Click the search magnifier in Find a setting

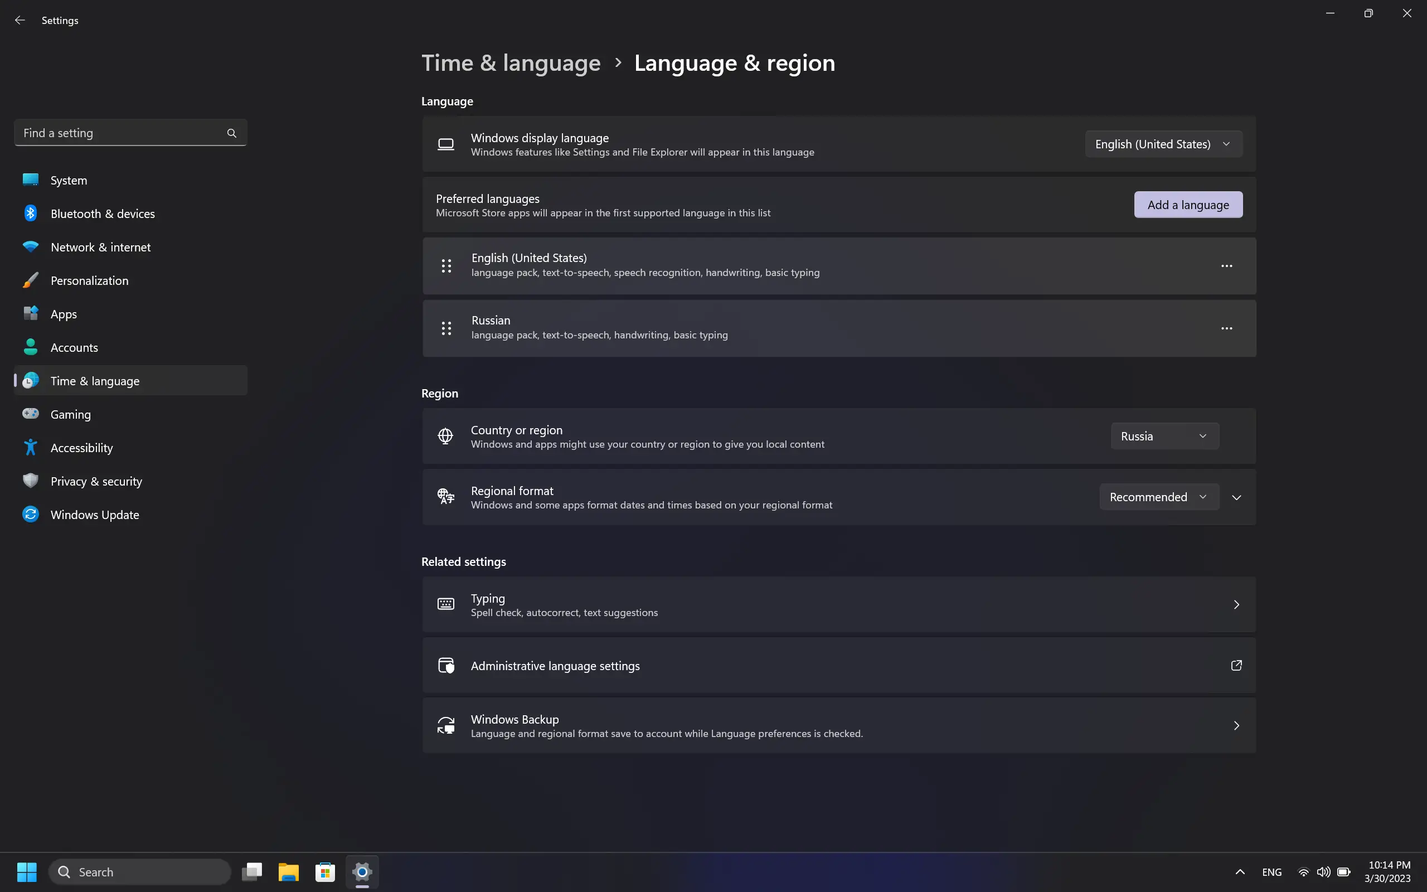coord(232,133)
